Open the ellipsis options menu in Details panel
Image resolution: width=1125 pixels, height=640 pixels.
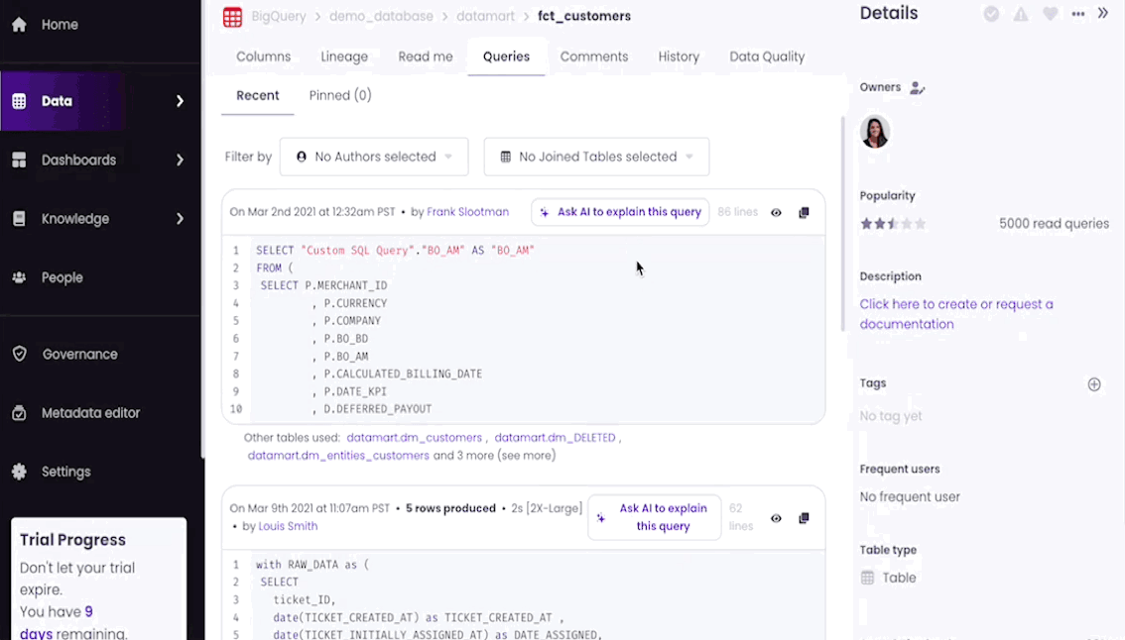pos(1078,14)
